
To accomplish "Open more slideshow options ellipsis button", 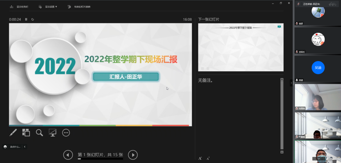I will point(66,132).
